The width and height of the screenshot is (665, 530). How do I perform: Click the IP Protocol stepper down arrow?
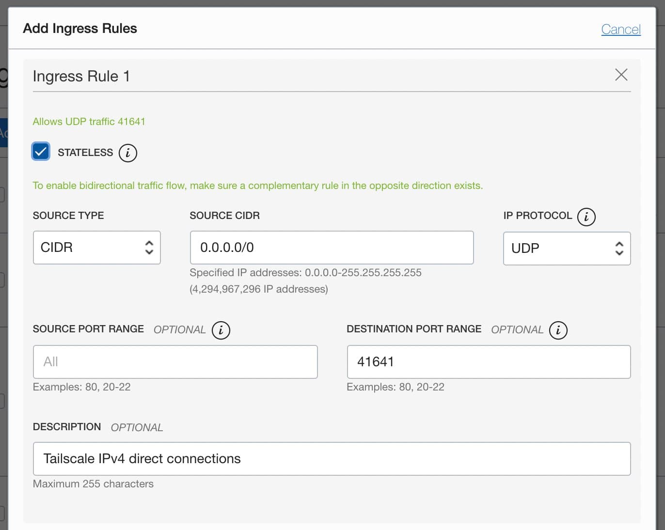pyautogui.click(x=619, y=253)
